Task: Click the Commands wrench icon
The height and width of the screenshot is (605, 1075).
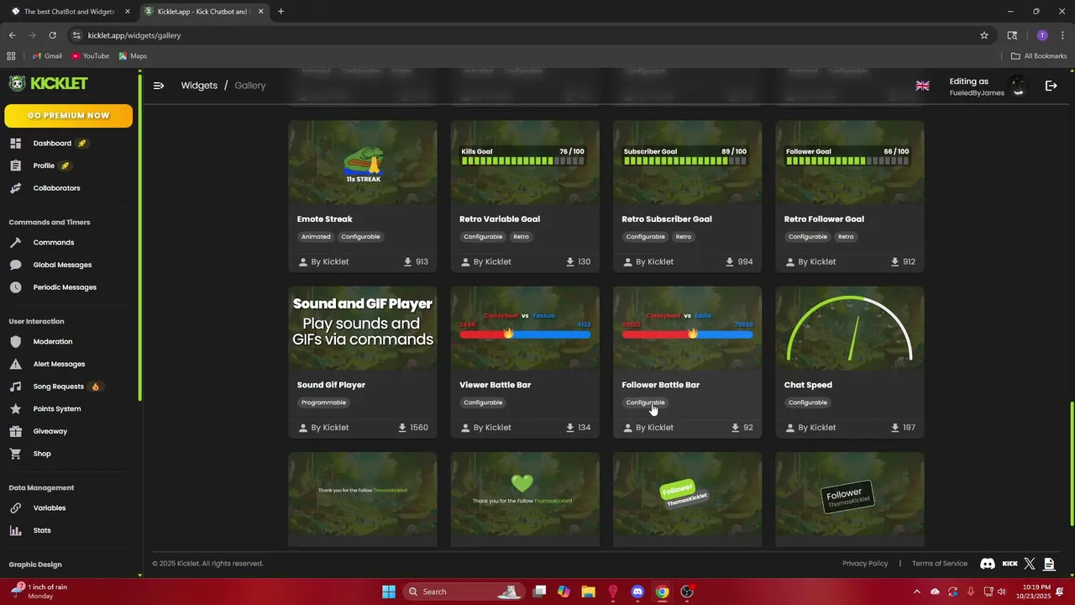Action: coord(15,243)
